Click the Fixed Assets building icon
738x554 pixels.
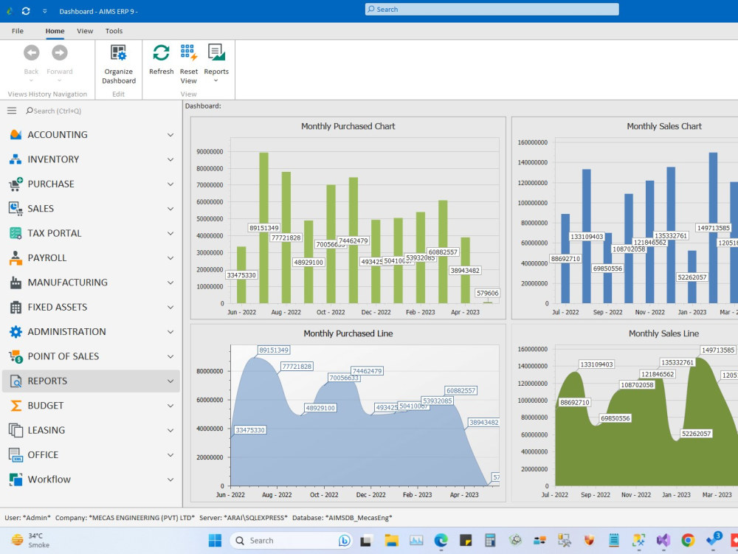click(15, 307)
